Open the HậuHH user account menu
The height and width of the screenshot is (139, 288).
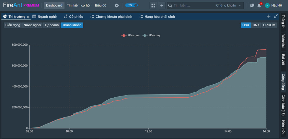click(x=273, y=6)
